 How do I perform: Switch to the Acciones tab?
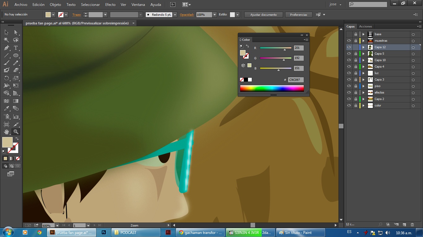point(365,27)
